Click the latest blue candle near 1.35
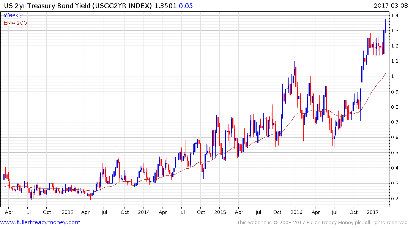Image resolution: width=408 pixels, height=228 pixels. [x=385, y=26]
